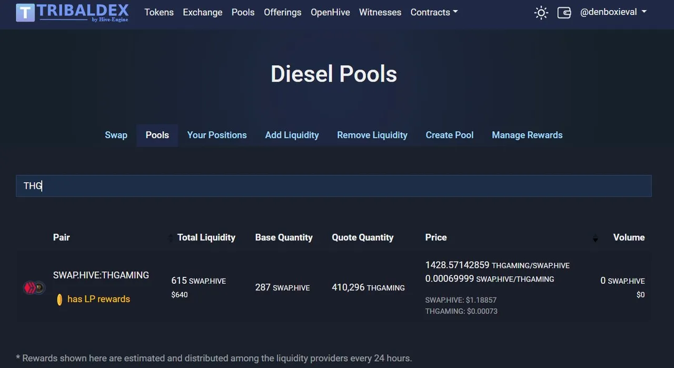The height and width of the screenshot is (368, 674).
Task: Click the Base Quantity column header
Action: pyautogui.click(x=284, y=237)
